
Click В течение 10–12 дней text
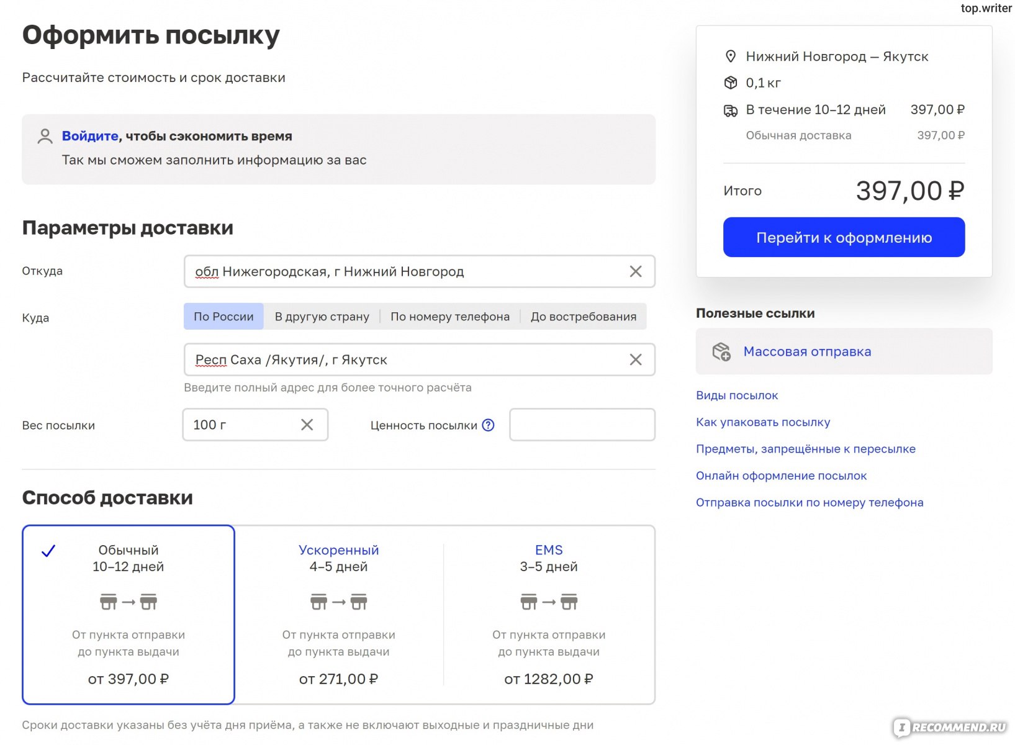pos(816,110)
